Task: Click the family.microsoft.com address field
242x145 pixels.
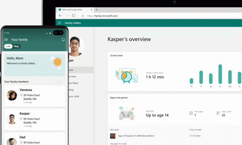Action: [160, 16]
